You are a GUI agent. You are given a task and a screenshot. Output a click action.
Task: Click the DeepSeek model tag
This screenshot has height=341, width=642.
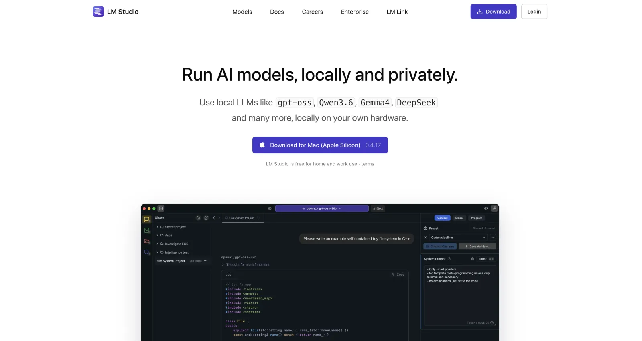point(416,103)
